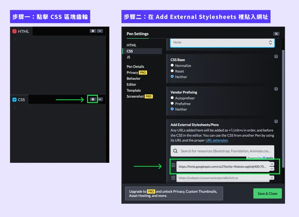Open the Template settings section
Screen dimensions: 299x217
134,91
